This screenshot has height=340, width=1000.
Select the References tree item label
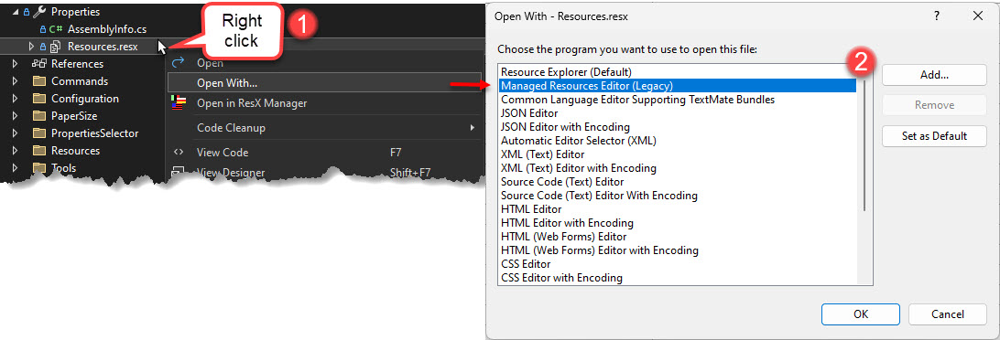(x=77, y=64)
